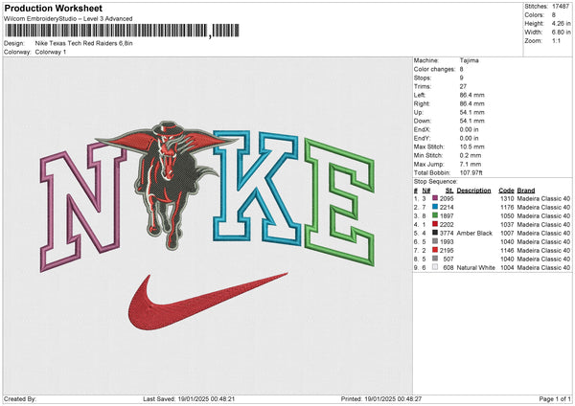Viewport: 575px width, 406px height.
Task: Click the green letter E in the design
Action: click(339, 201)
